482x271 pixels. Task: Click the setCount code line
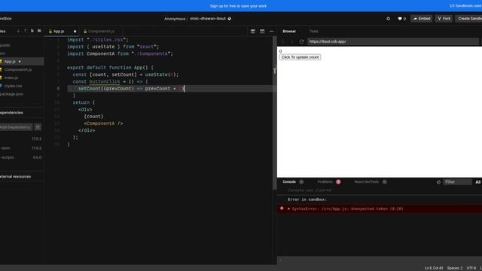131,89
